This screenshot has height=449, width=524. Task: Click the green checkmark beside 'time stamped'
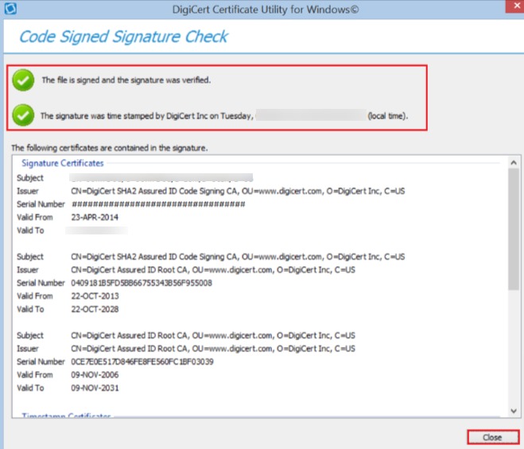pyautogui.click(x=23, y=115)
